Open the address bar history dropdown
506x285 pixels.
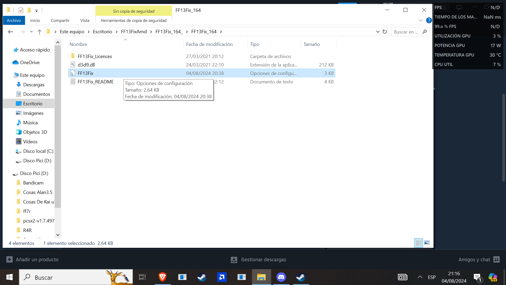pyautogui.click(x=378, y=32)
